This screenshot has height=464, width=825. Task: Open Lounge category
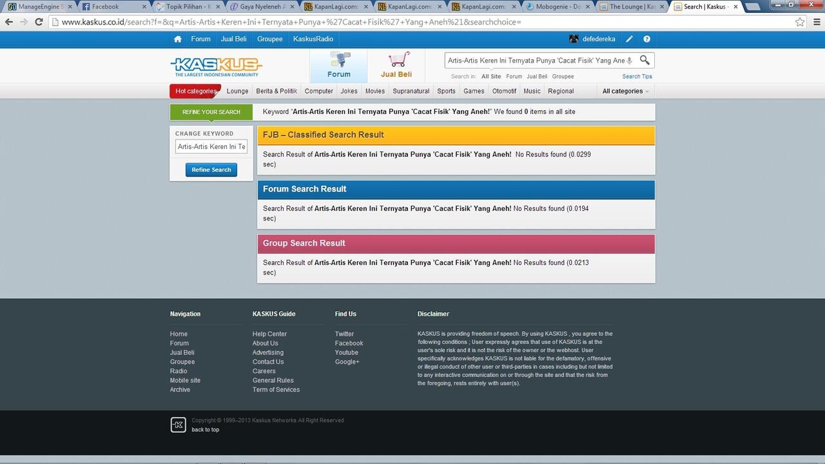click(237, 91)
